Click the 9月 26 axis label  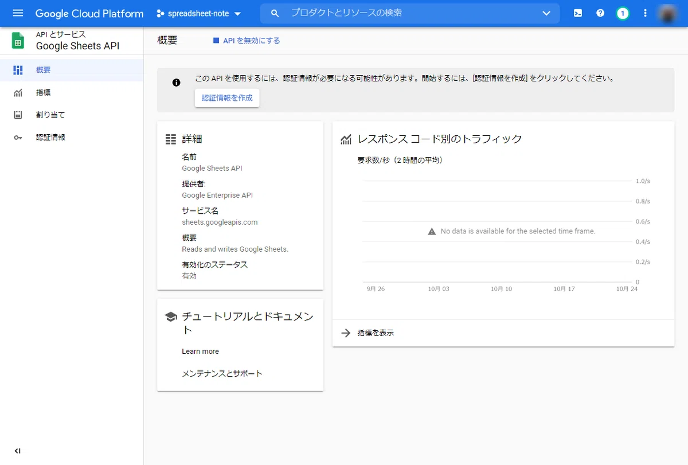(376, 289)
